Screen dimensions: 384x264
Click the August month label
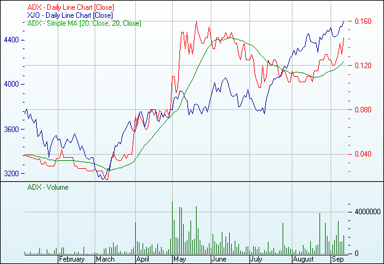303,259
